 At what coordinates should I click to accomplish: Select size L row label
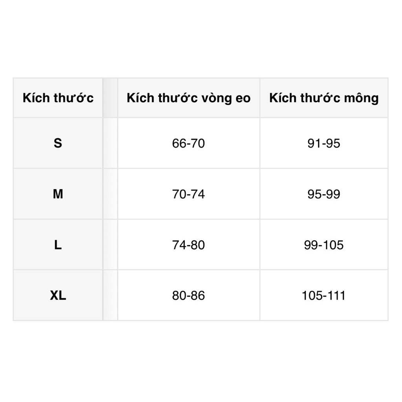[58, 245]
